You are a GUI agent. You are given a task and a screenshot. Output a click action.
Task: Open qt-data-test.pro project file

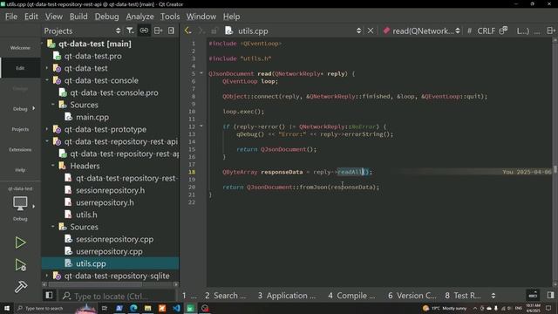pyautogui.click(x=92, y=56)
